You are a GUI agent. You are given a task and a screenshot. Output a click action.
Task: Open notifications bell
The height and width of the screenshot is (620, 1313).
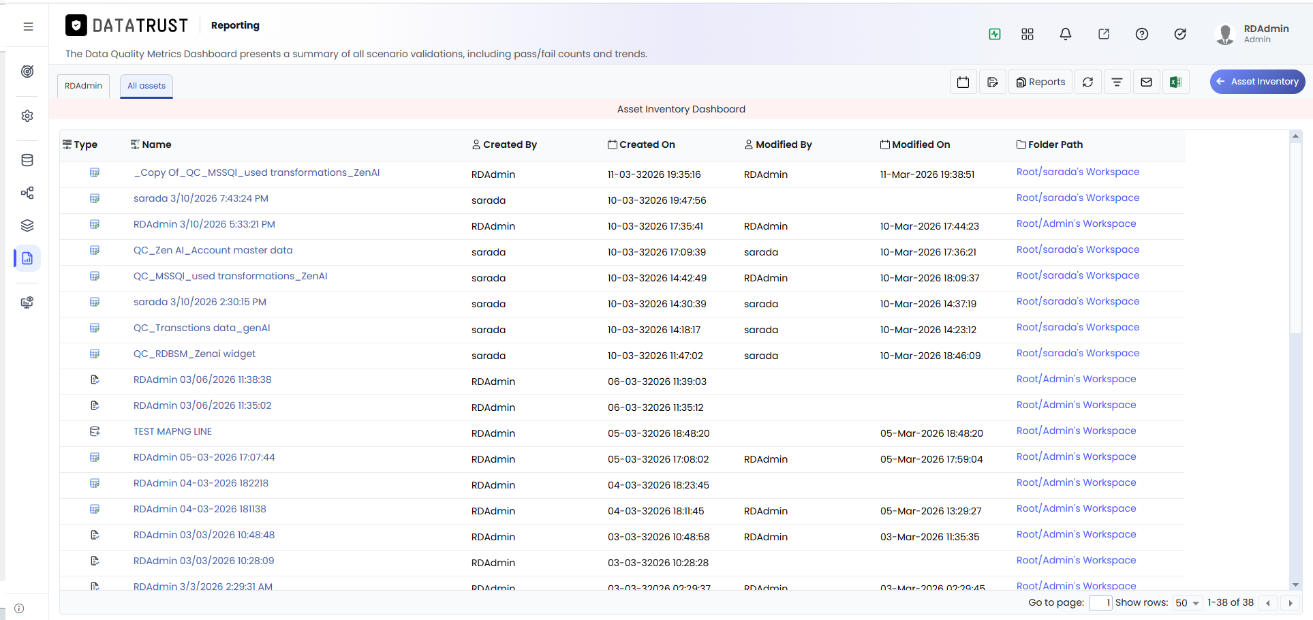pos(1066,34)
